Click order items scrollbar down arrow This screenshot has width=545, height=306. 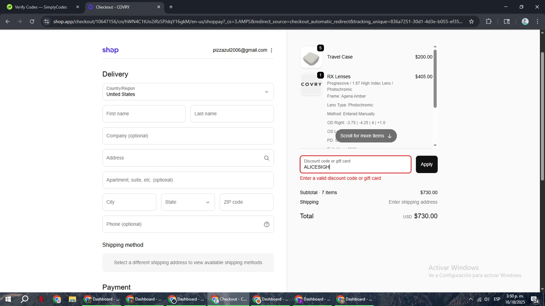(435, 145)
